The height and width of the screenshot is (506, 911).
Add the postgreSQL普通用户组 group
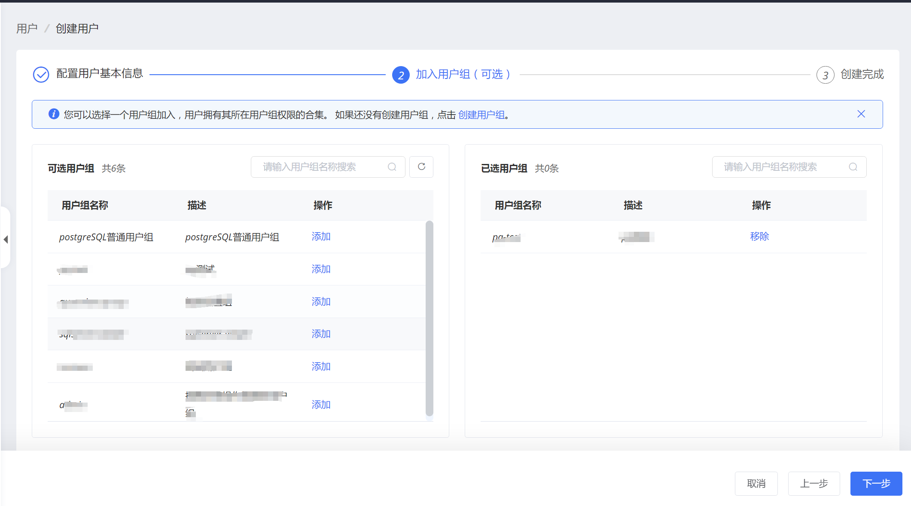[x=321, y=236]
